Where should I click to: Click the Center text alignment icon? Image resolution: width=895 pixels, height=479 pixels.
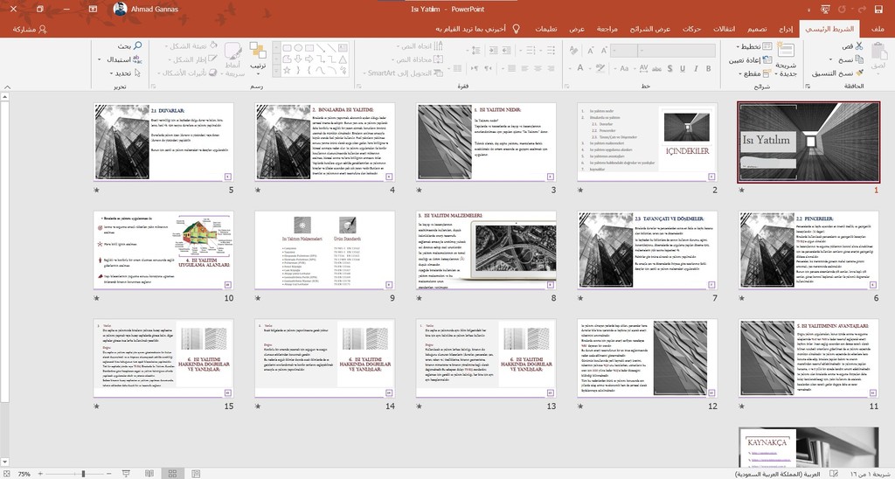(x=538, y=68)
